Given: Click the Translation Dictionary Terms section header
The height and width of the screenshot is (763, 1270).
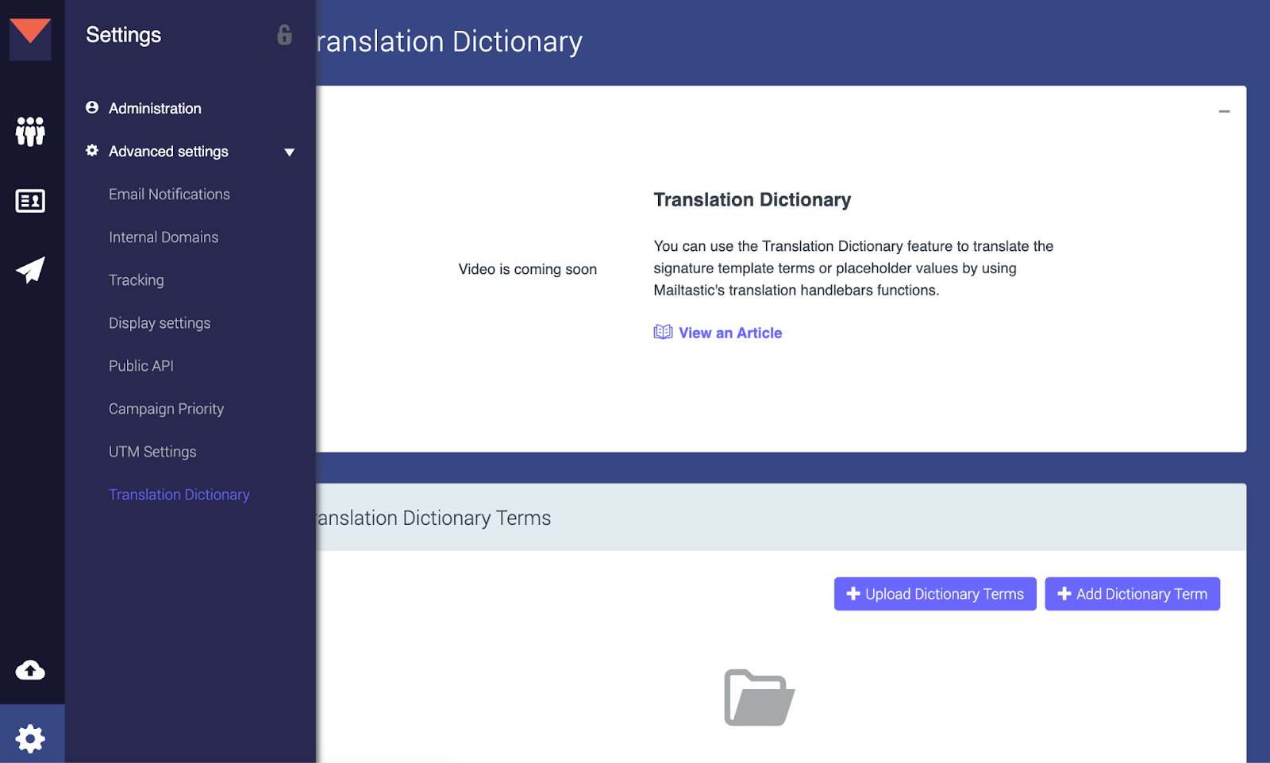Looking at the screenshot, I should (433, 518).
